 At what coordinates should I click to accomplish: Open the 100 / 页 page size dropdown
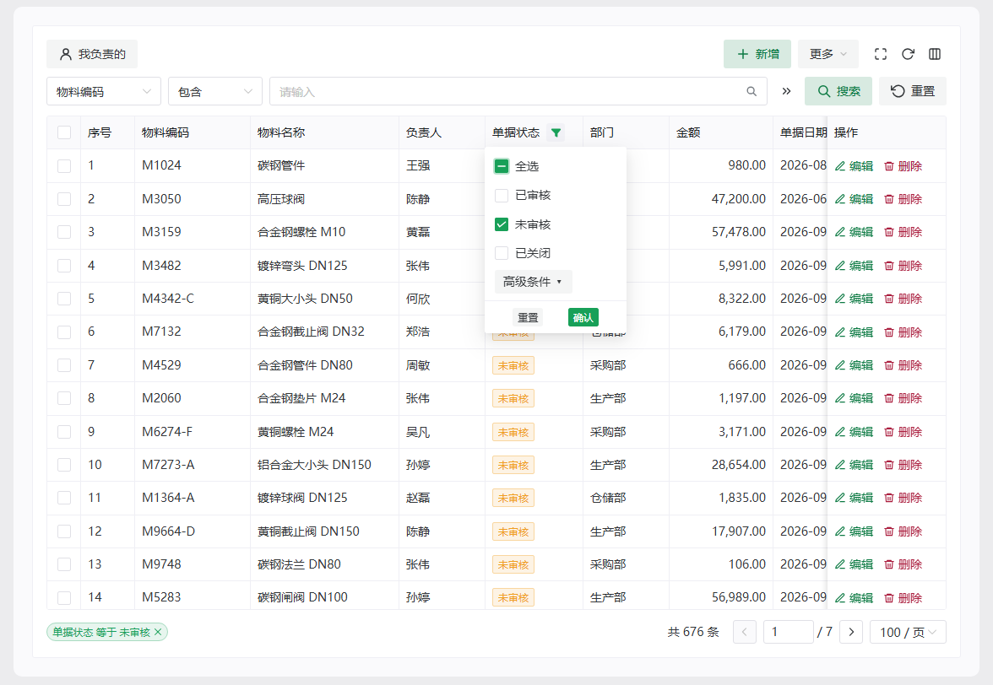pos(909,632)
